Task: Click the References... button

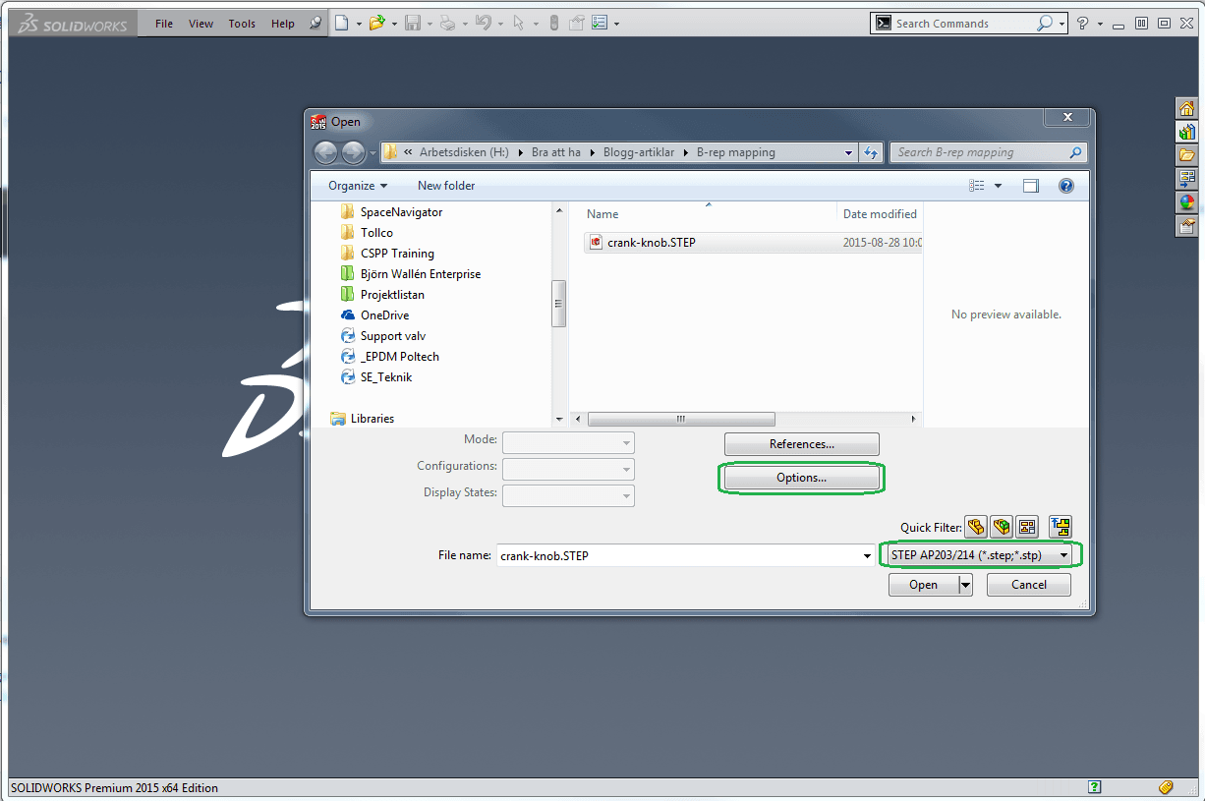Action: [x=801, y=444]
